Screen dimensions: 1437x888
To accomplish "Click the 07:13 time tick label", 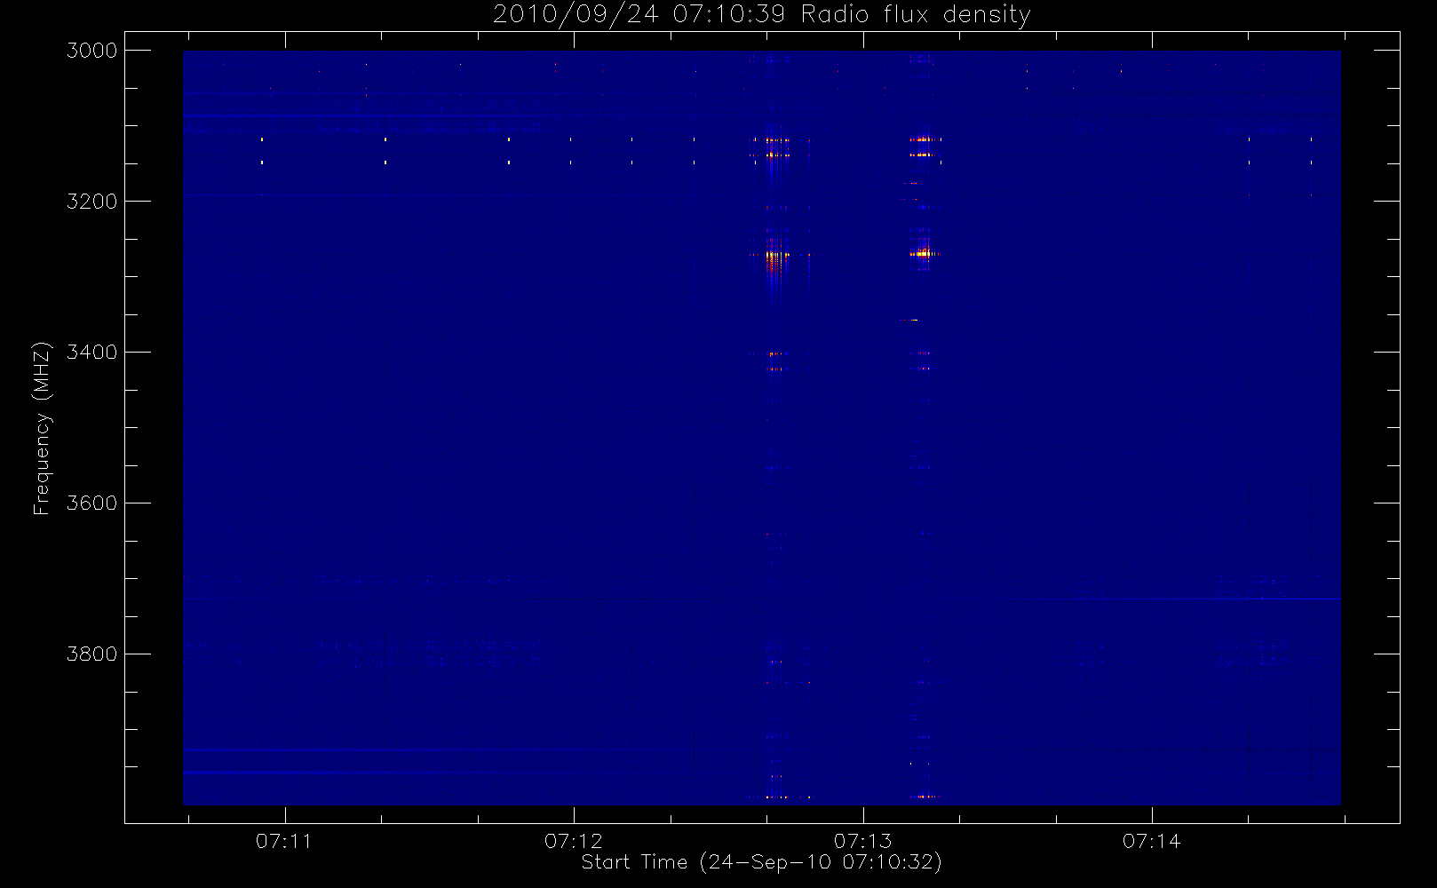I will (862, 841).
